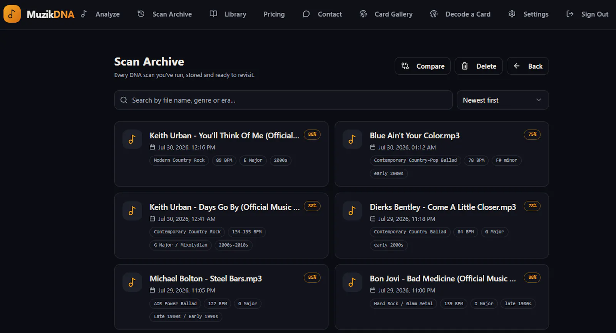This screenshot has height=333, width=616.
Task: Click music note icon on Blue Ain't Your Color card
Action: click(x=352, y=139)
